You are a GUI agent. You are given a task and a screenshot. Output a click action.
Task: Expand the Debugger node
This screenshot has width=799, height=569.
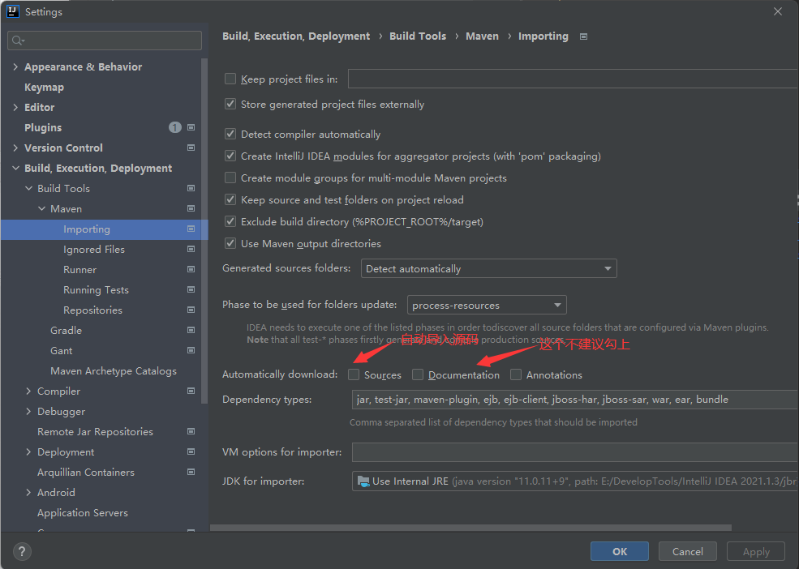[x=28, y=412]
